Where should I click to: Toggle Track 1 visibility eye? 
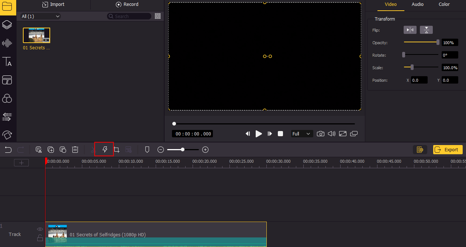tap(40, 229)
